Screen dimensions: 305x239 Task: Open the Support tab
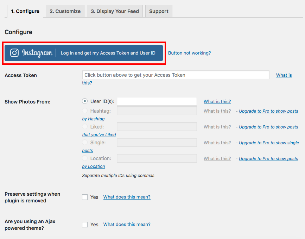tap(159, 11)
